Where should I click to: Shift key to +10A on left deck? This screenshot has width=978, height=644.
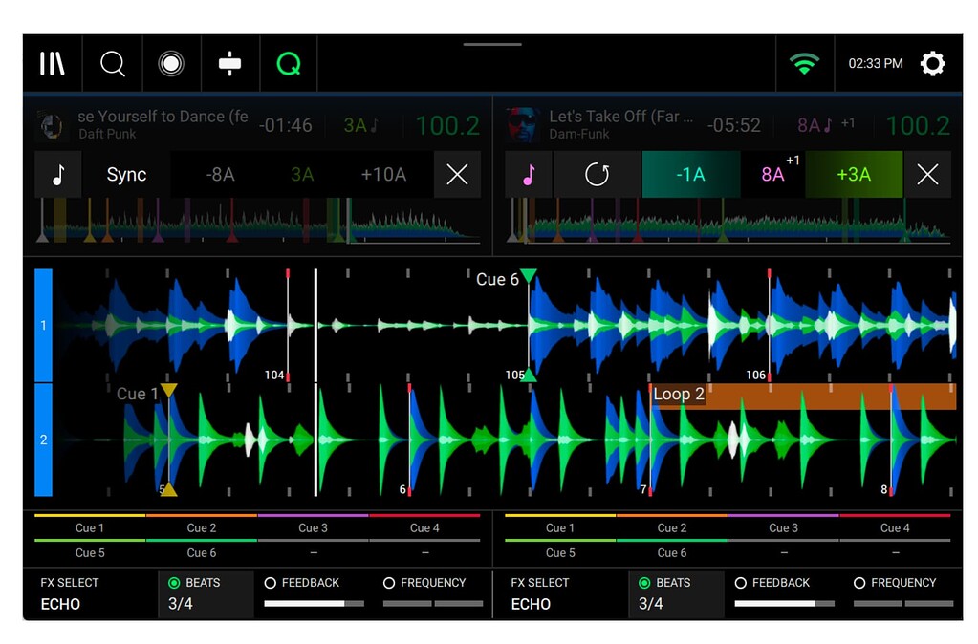[384, 175]
